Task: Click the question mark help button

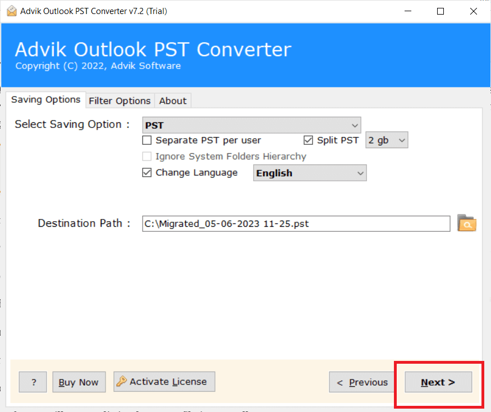Action: [33, 382]
